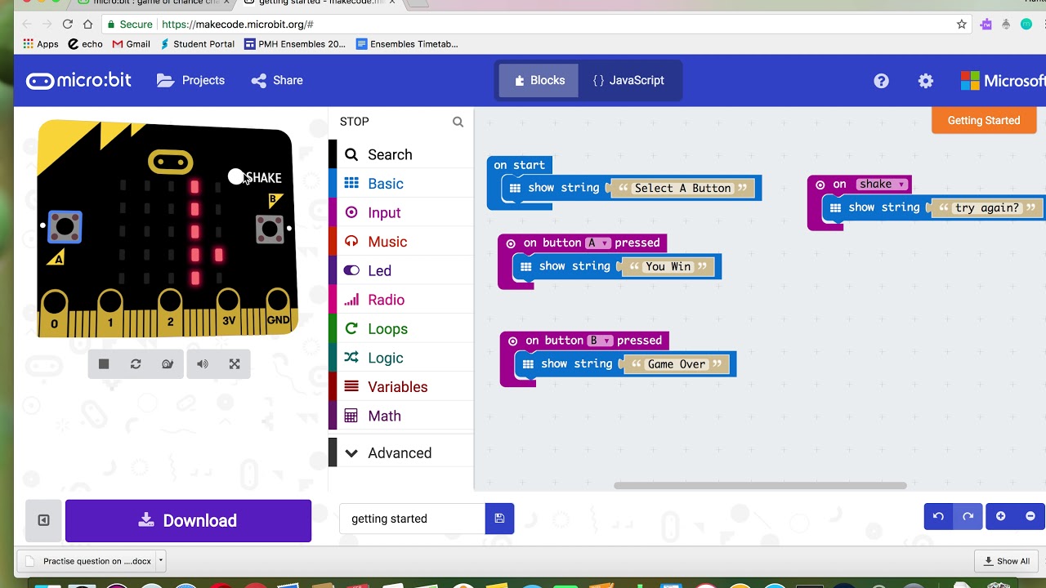The width and height of the screenshot is (1046, 588).
Task: Click Show All downloads button
Action: pyautogui.click(x=1007, y=561)
